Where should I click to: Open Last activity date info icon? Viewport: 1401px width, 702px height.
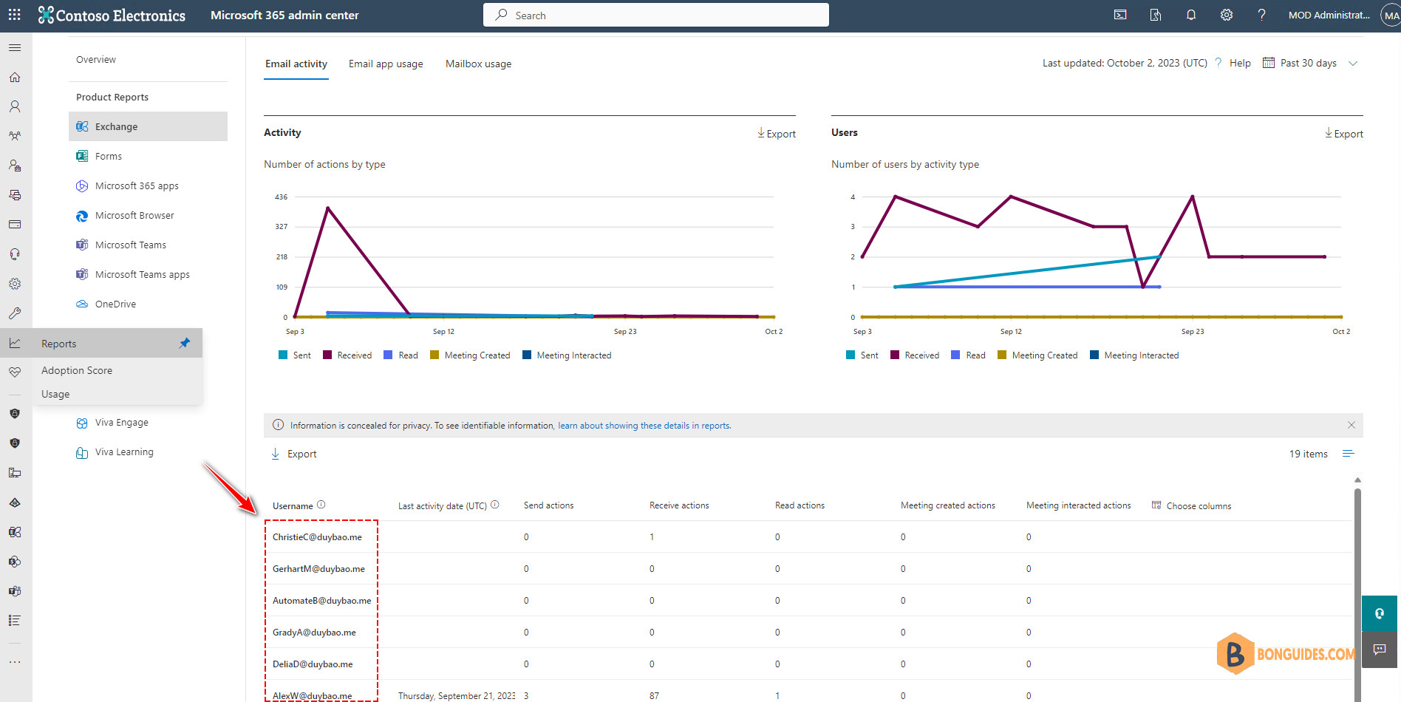tap(495, 505)
